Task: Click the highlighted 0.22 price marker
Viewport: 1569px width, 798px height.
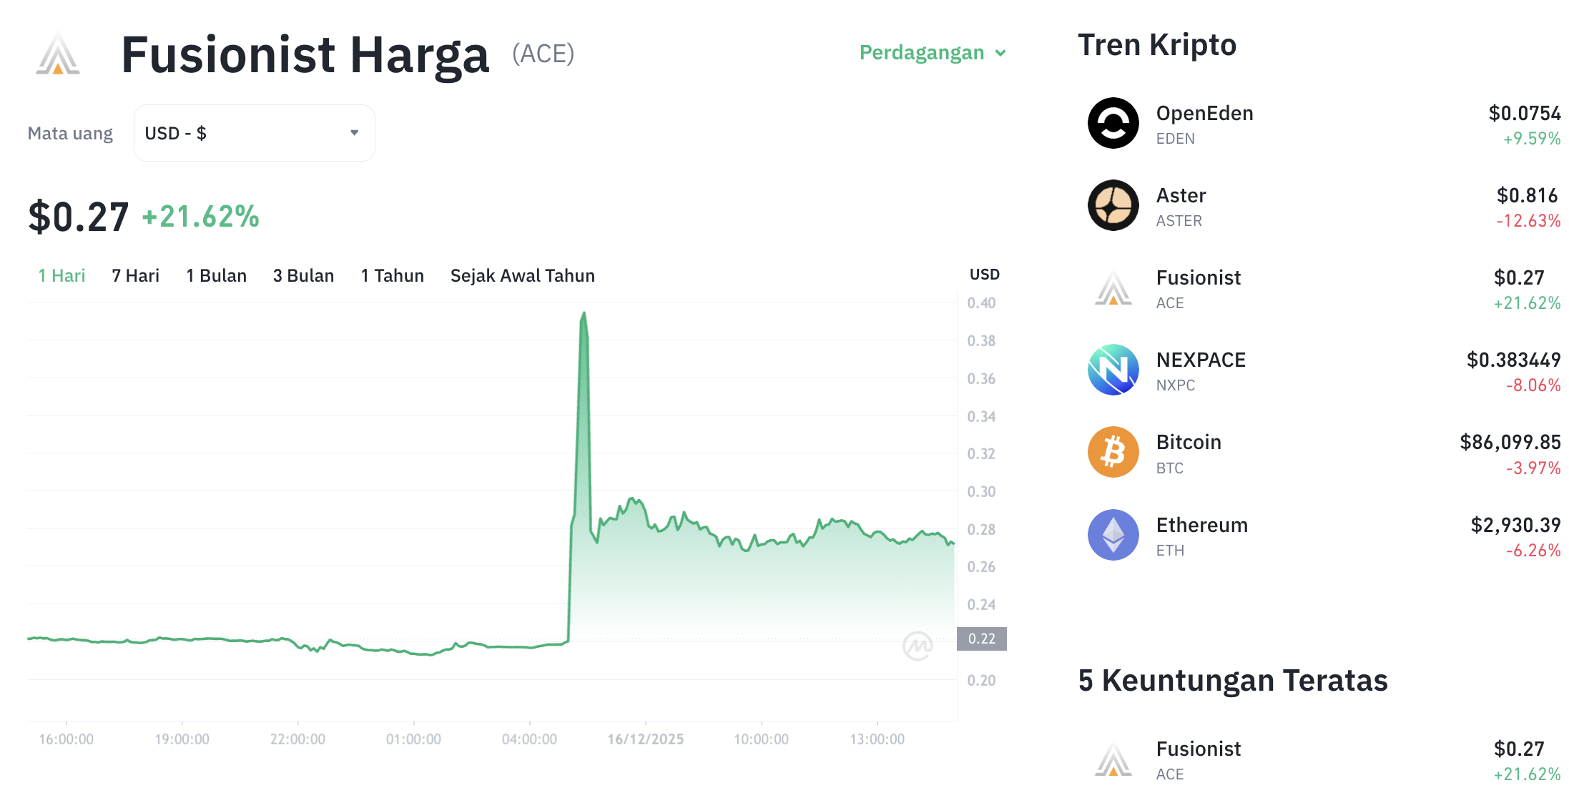Action: tap(983, 639)
